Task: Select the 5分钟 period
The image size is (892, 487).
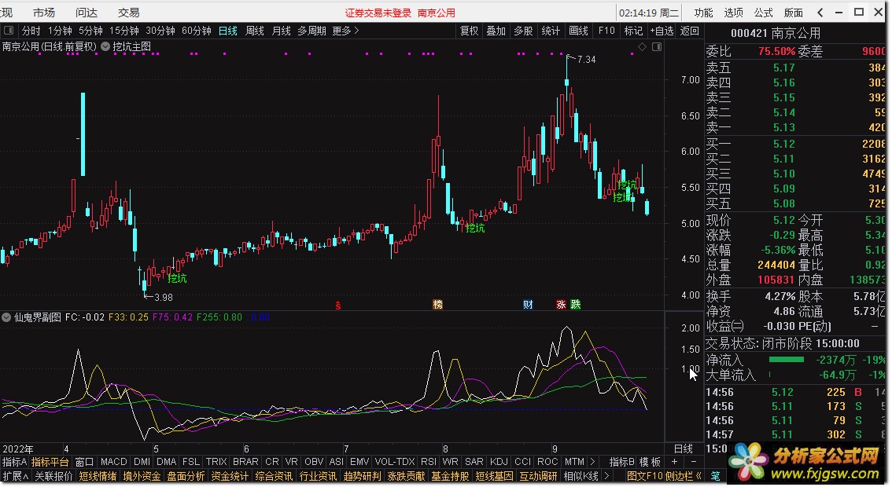Action: coord(90,31)
